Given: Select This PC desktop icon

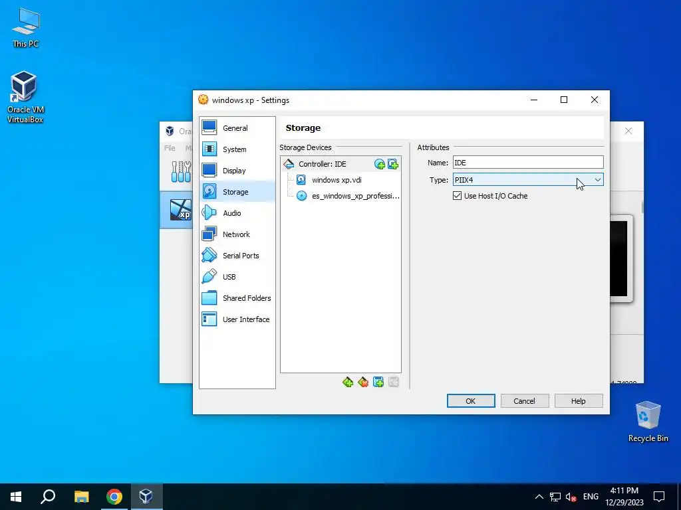Looking at the screenshot, I should tap(26, 27).
